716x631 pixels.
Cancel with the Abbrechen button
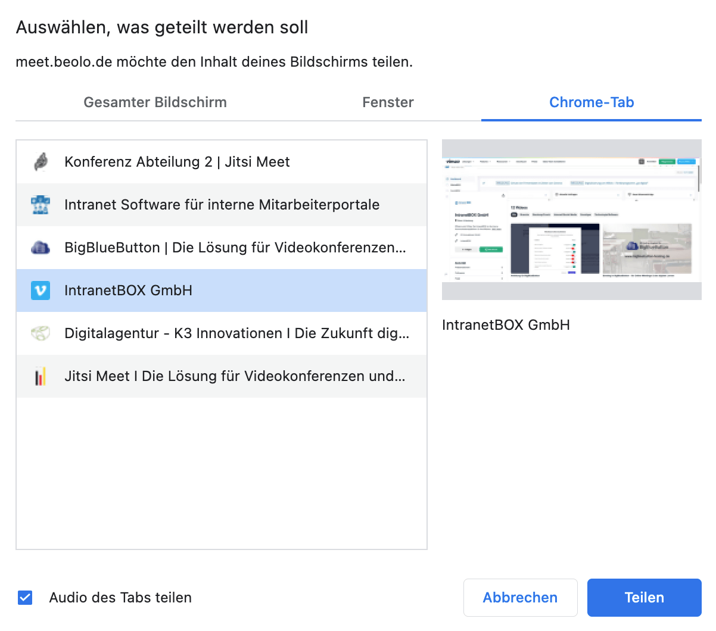coord(520,598)
